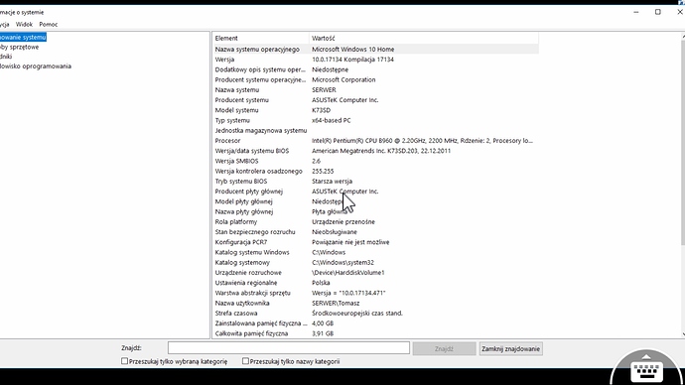Select 'Jednostka magazynowa systemu' row

coord(375,131)
